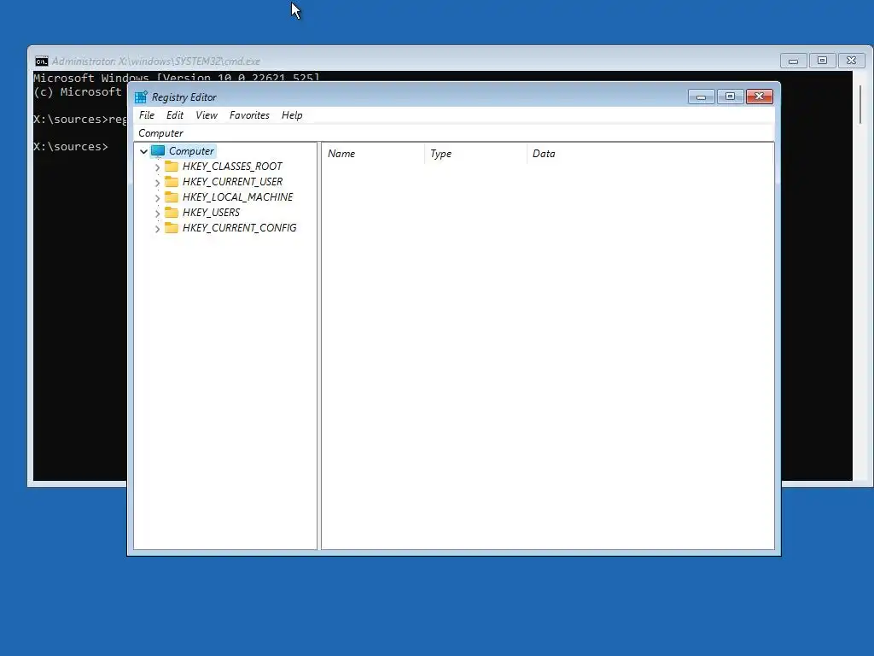Select HKEY_USERS in the tree
The height and width of the screenshot is (656, 874).
click(212, 213)
